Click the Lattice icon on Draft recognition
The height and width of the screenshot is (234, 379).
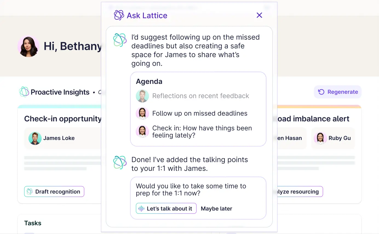coord(30,192)
